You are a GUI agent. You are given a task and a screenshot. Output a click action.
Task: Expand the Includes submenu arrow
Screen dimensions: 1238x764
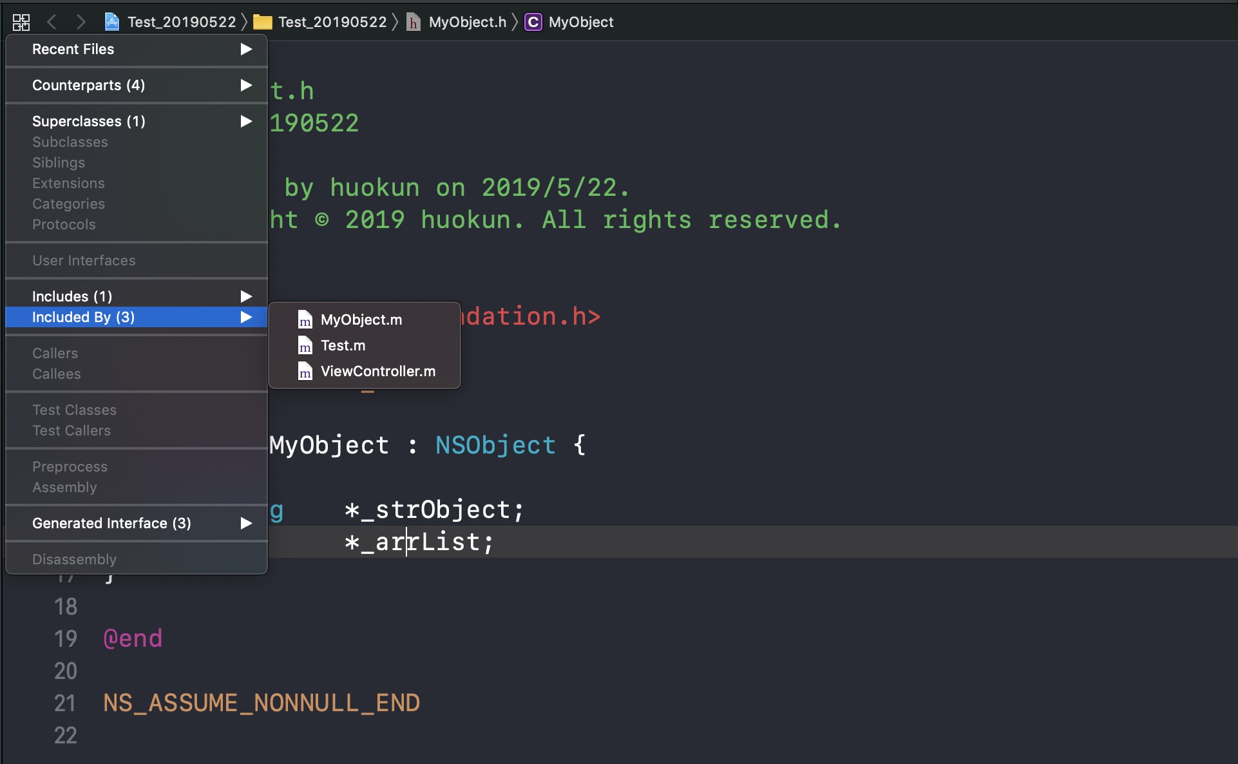click(x=245, y=296)
